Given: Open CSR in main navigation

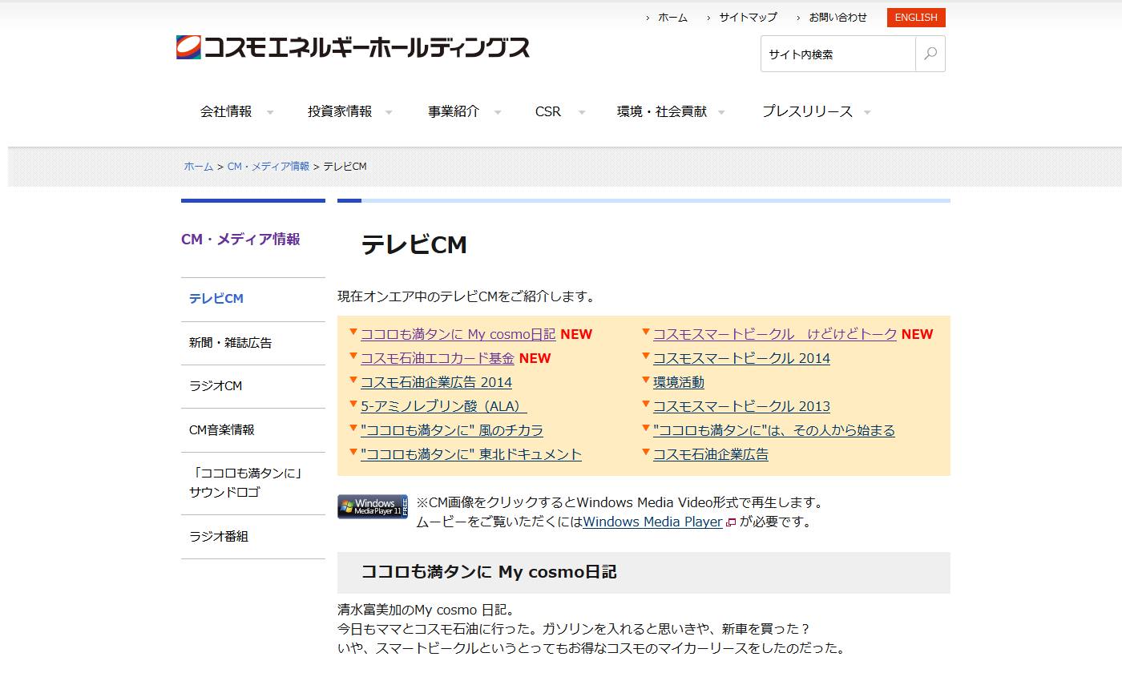Looking at the screenshot, I should (548, 111).
